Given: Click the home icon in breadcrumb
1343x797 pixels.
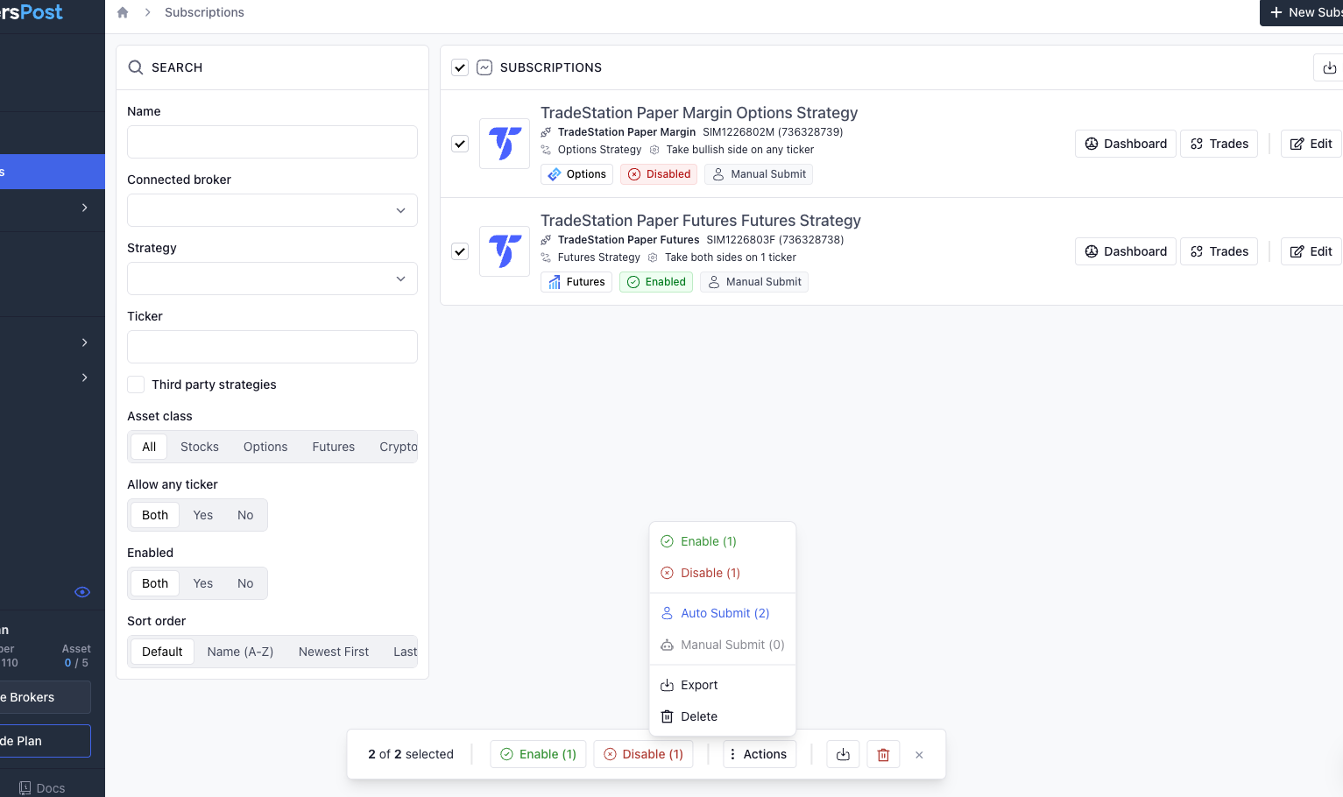Looking at the screenshot, I should (x=123, y=12).
